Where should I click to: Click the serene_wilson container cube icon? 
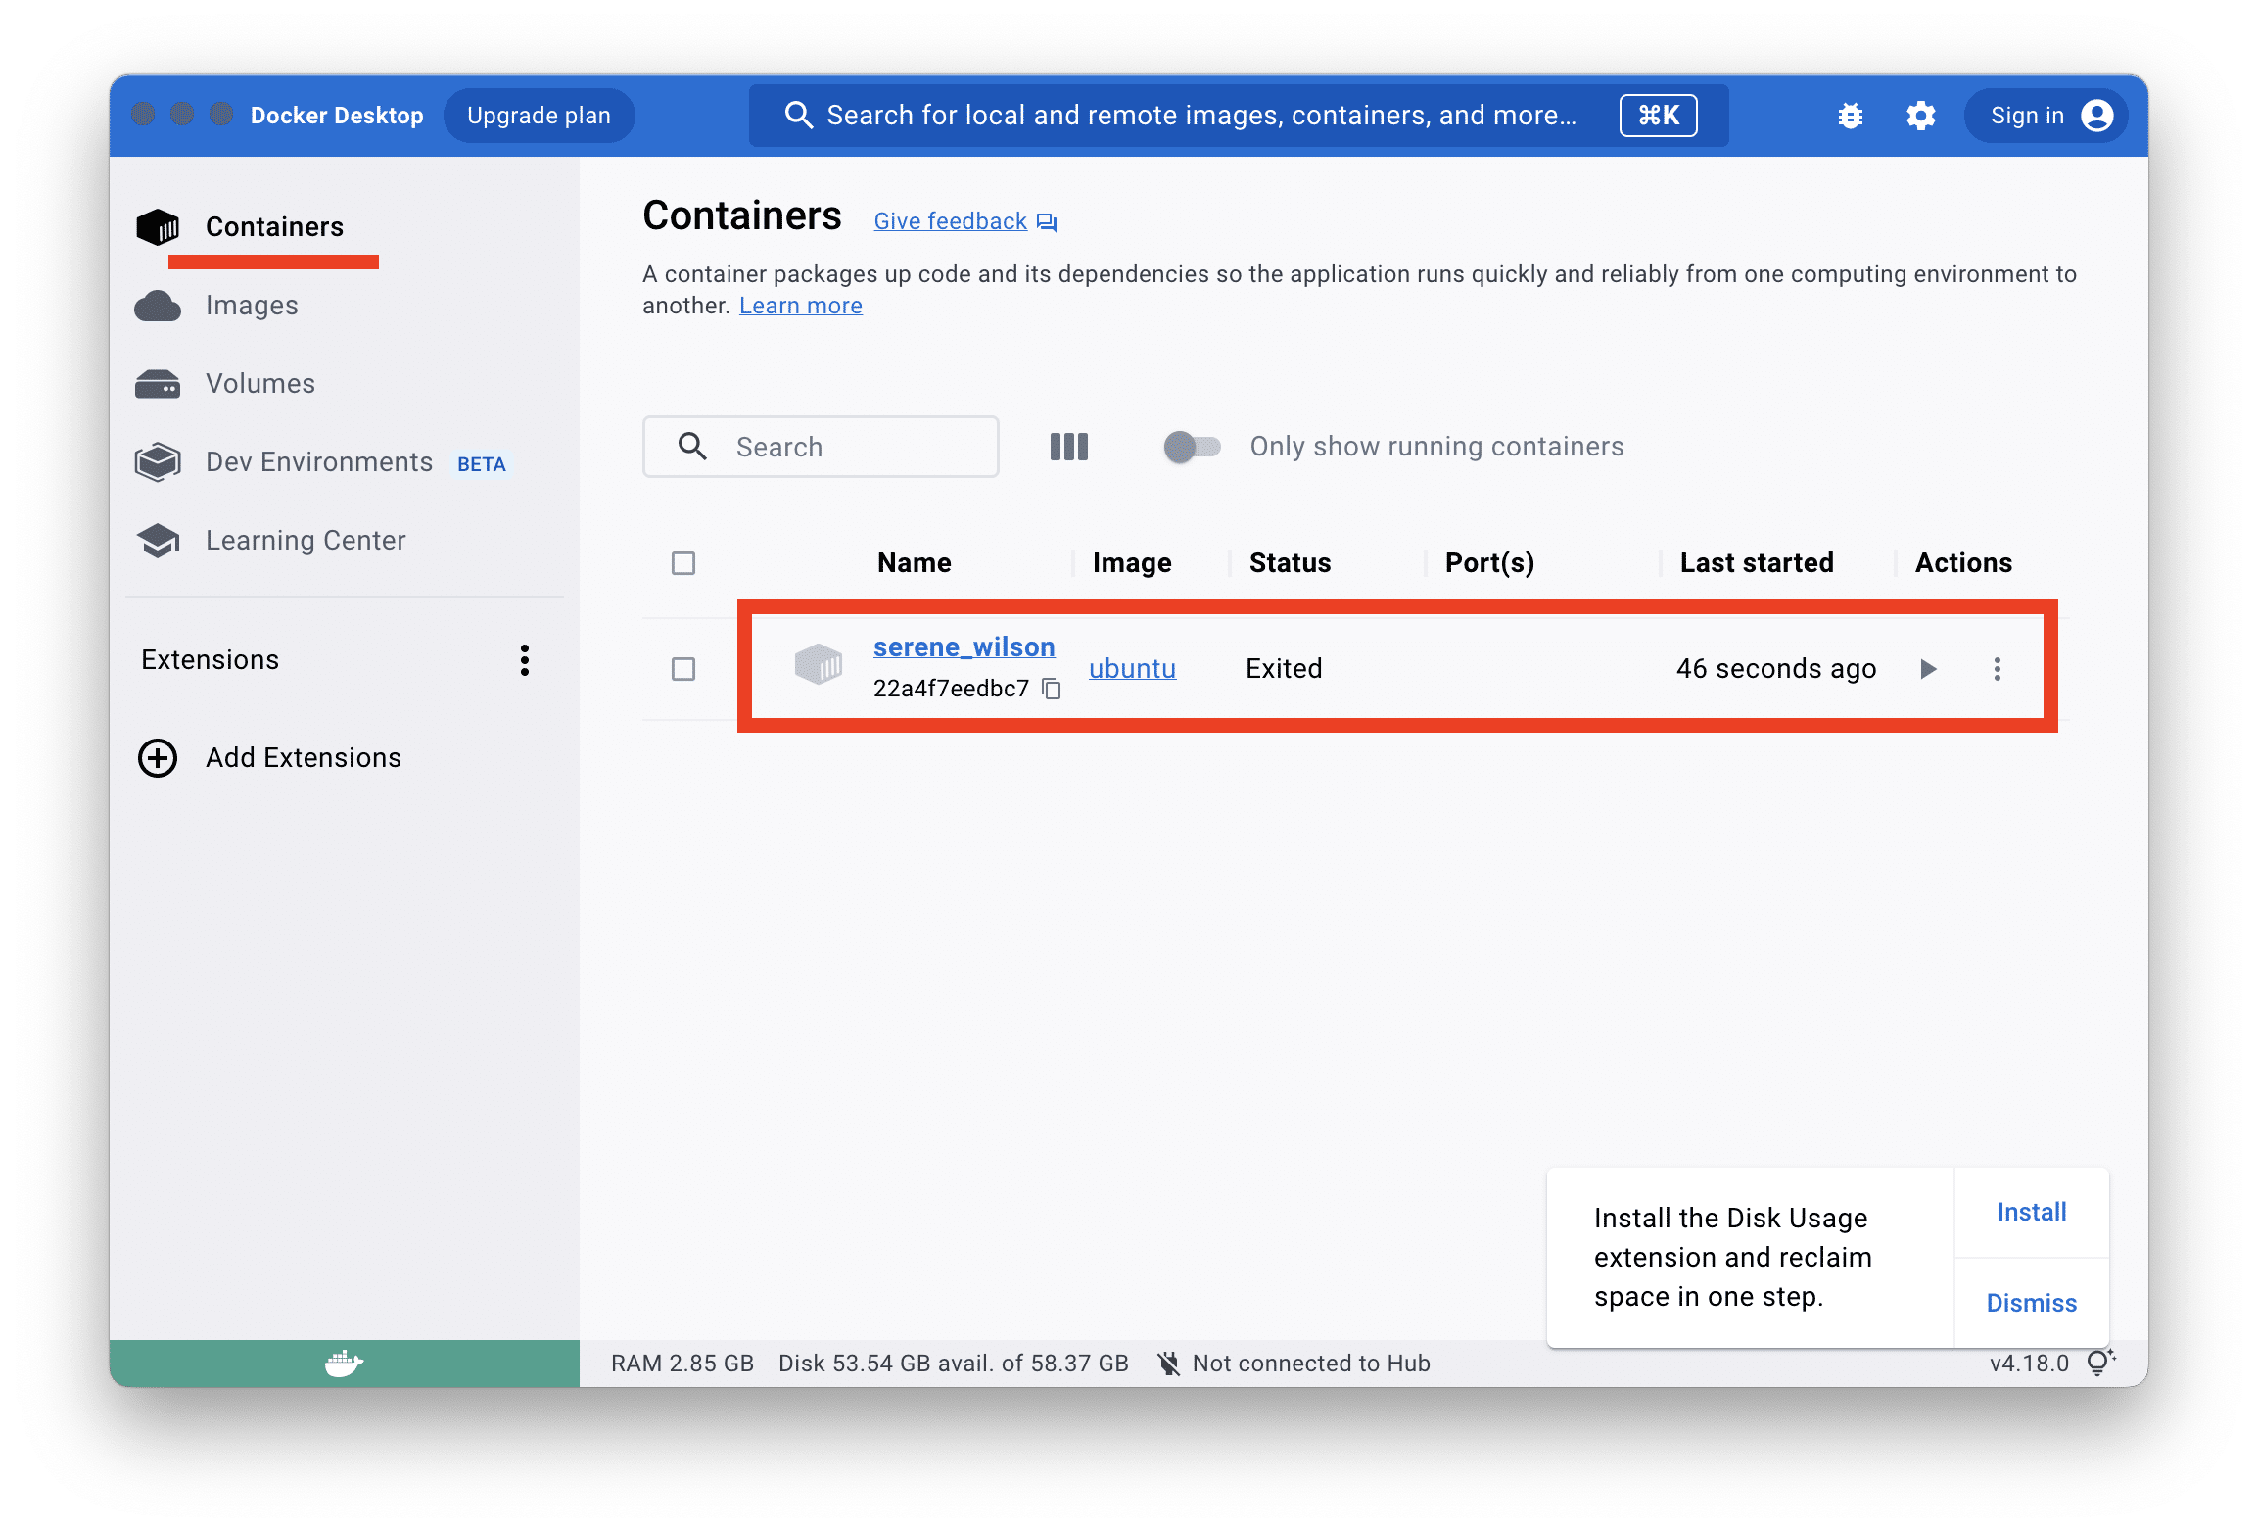[819, 664]
